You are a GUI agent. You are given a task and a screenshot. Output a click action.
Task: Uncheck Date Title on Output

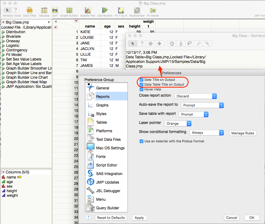(141, 80)
